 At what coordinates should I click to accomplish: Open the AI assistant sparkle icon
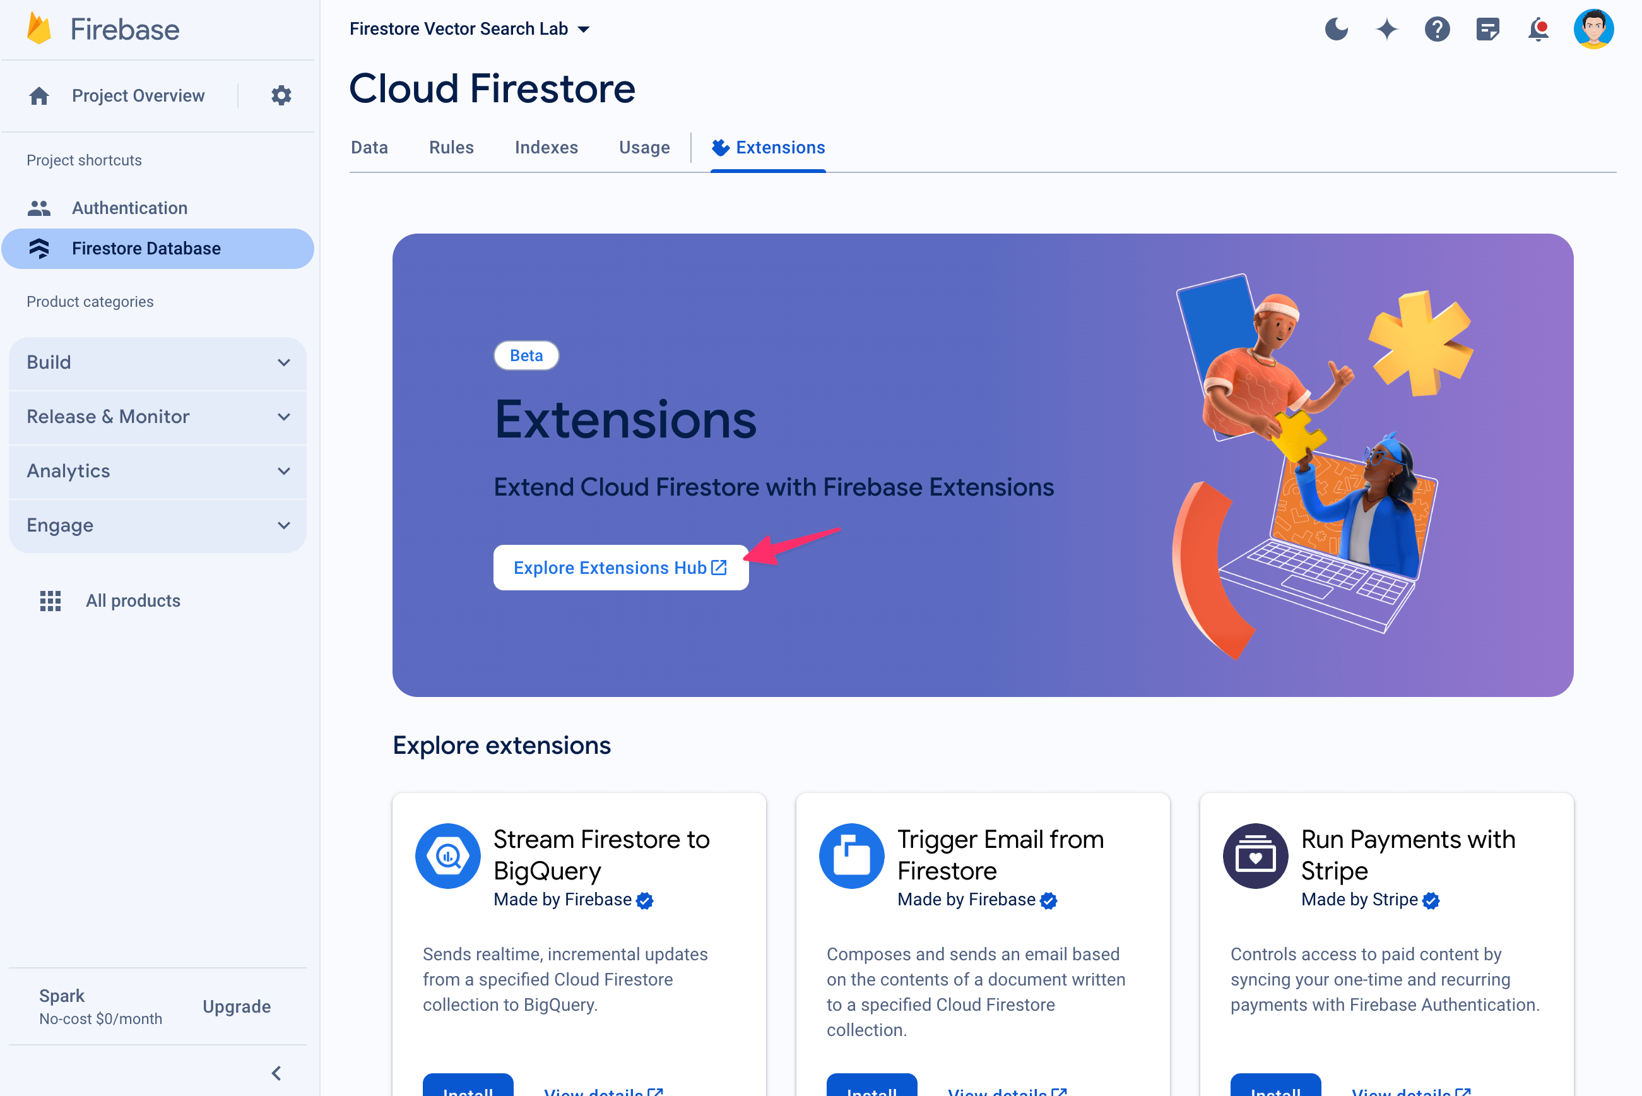(x=1388, y=28)
